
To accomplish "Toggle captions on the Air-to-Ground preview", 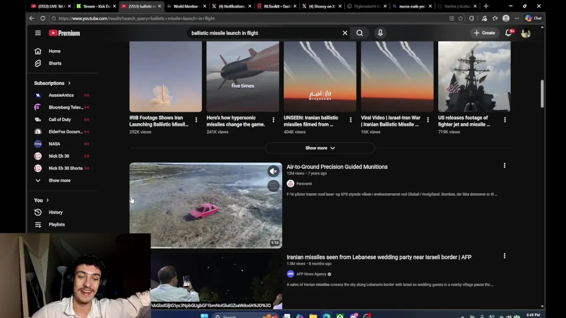I will 273,186.
